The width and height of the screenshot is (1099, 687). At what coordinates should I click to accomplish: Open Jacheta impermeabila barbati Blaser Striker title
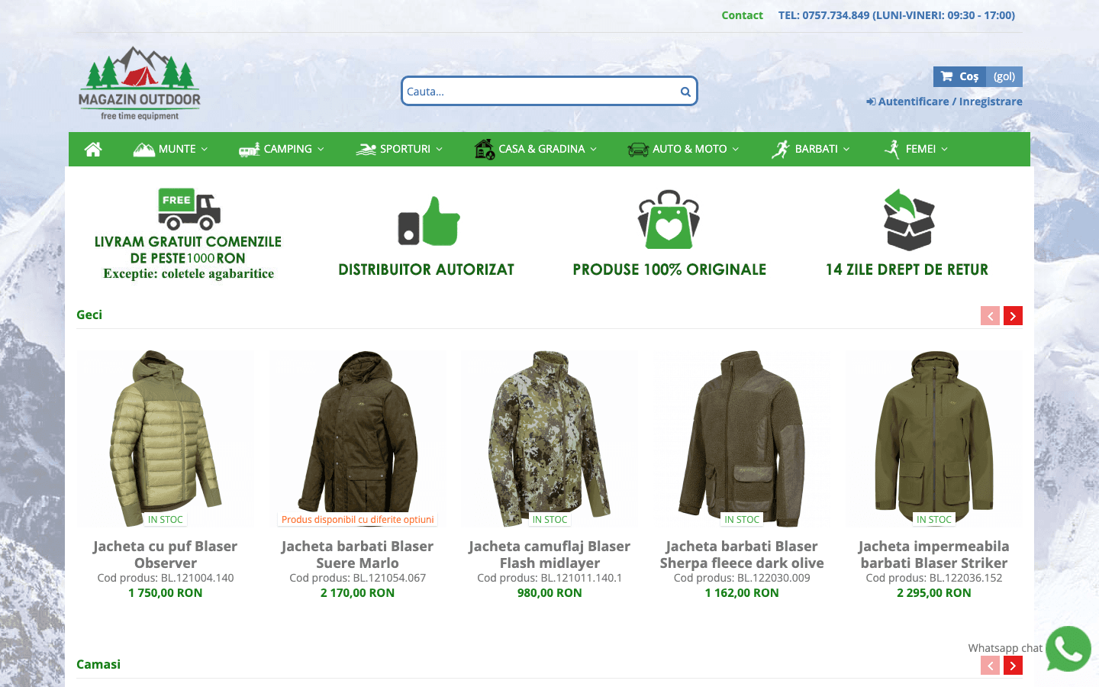(934, 555)
